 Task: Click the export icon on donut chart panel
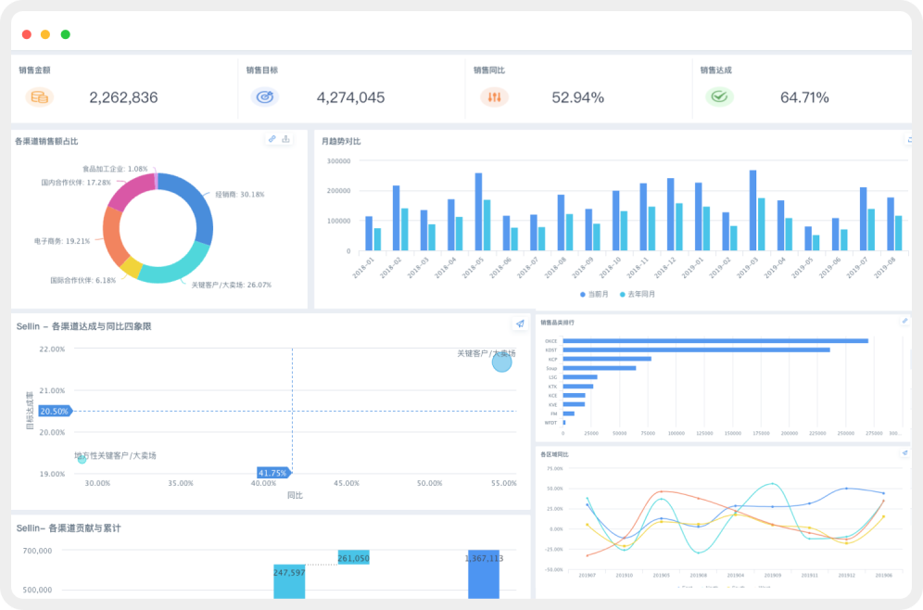pos(286,139)
